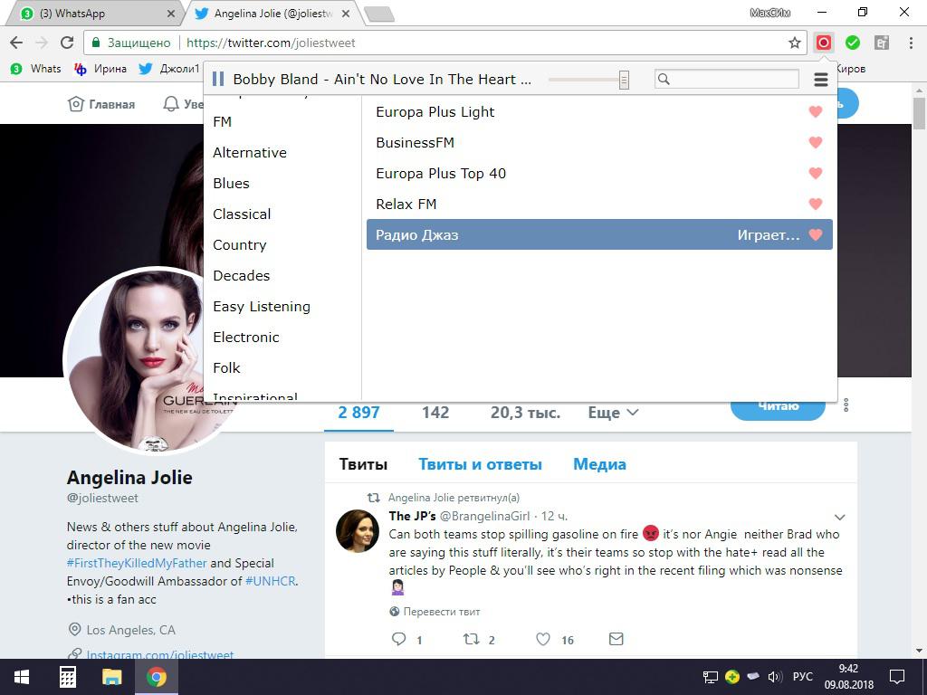The image size is (927, 695).
Task: Open the 20,3 тыс. followers count
Action: tap(525, 413)
